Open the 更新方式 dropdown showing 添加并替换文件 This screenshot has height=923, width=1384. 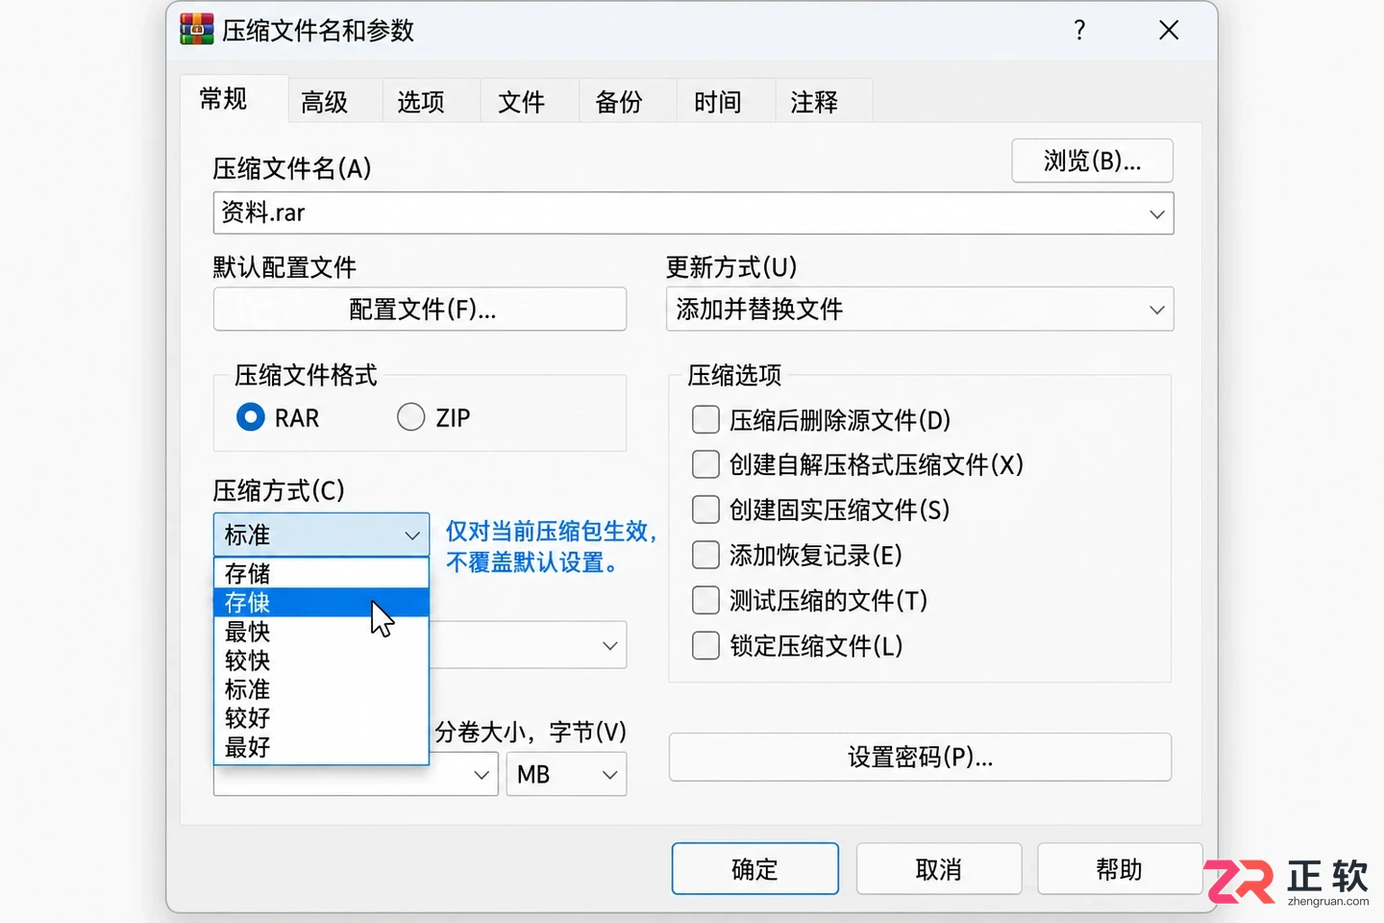tap(920, 310)
